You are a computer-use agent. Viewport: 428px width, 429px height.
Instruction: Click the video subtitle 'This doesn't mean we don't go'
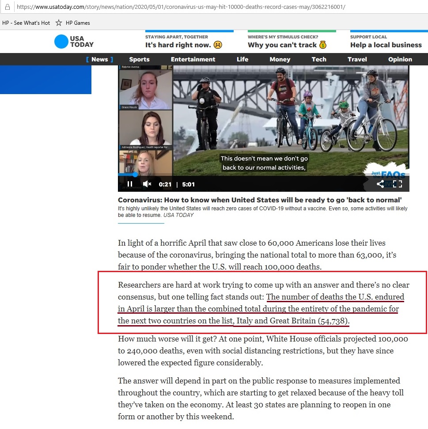[264, 159]
